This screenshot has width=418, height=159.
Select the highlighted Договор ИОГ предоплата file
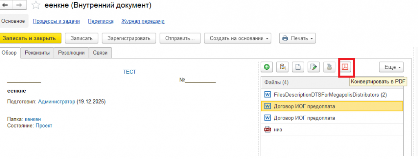tap(332, 106)
